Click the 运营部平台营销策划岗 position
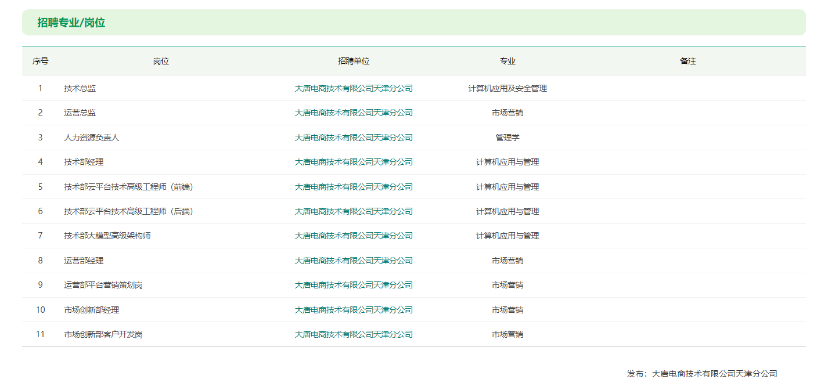 click(103, 285)
